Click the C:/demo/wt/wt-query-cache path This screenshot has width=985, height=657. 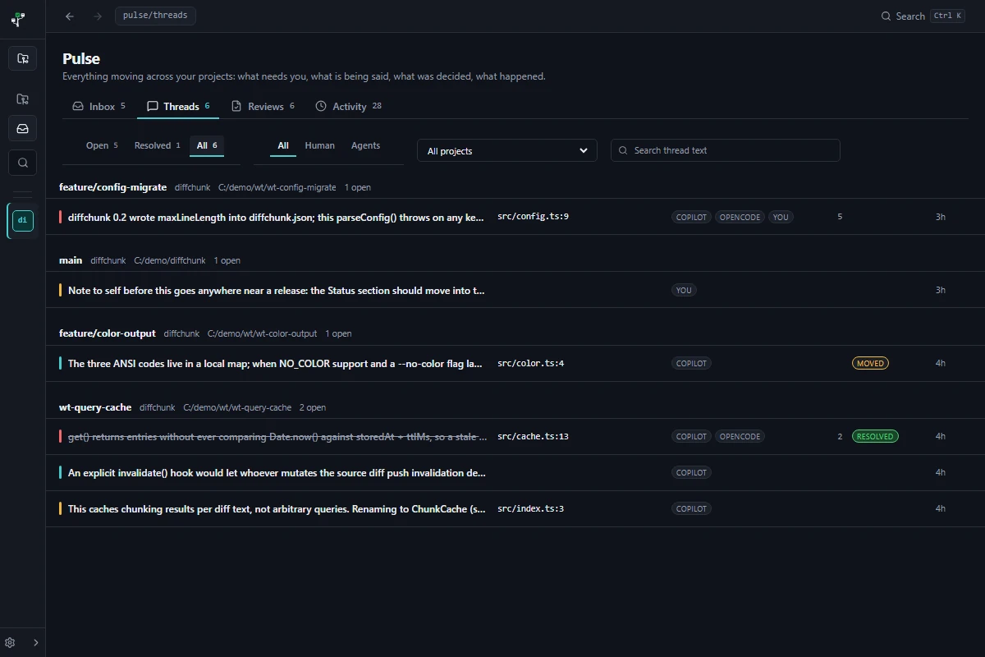237,407
